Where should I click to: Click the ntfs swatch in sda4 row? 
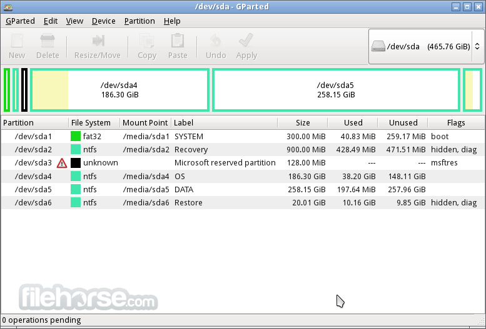point(76,176)
